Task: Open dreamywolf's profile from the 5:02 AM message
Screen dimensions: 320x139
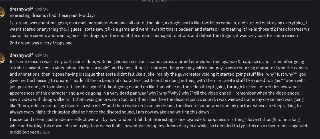Action: (21, 9)
